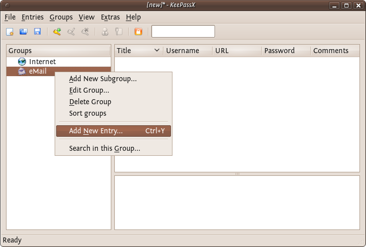The width and height of the screenshot is (366, 247).
Task: Click the orange Lock Workspace icon
Action: (138, 32)
